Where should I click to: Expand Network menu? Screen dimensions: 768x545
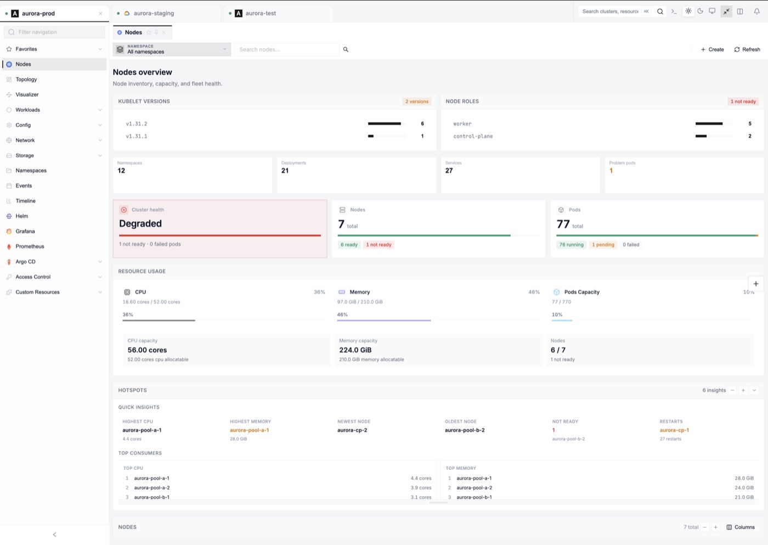tap(54, 141)
